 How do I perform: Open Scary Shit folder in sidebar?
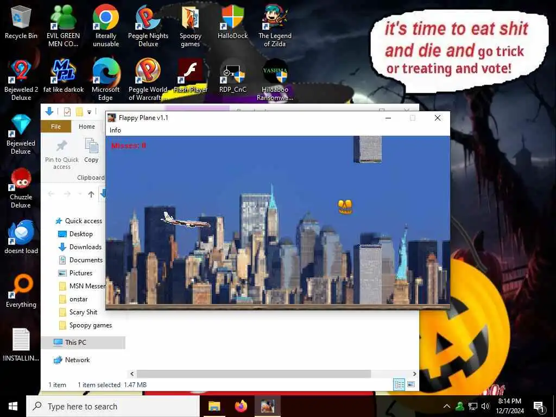point(78,312)
